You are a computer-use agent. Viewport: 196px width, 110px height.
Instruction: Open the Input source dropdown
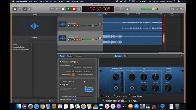(83, 71)
